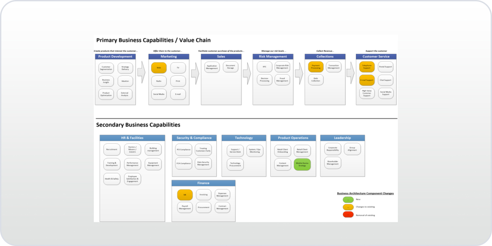The height and width of the screenshot is (246, 492).
Task: Click the Marketing section header bar
Action: 169,56
